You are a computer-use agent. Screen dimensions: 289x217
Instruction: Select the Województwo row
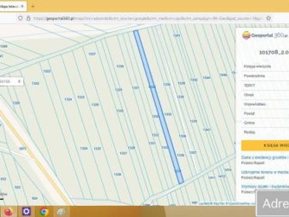point(265,104)
